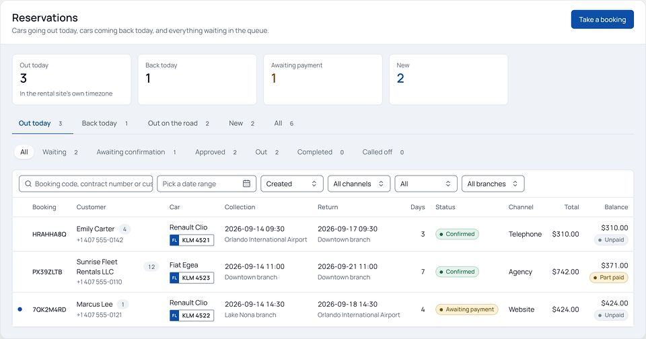Click Emily Carter's booking count badge 4
646x339 pixels.
125,229
